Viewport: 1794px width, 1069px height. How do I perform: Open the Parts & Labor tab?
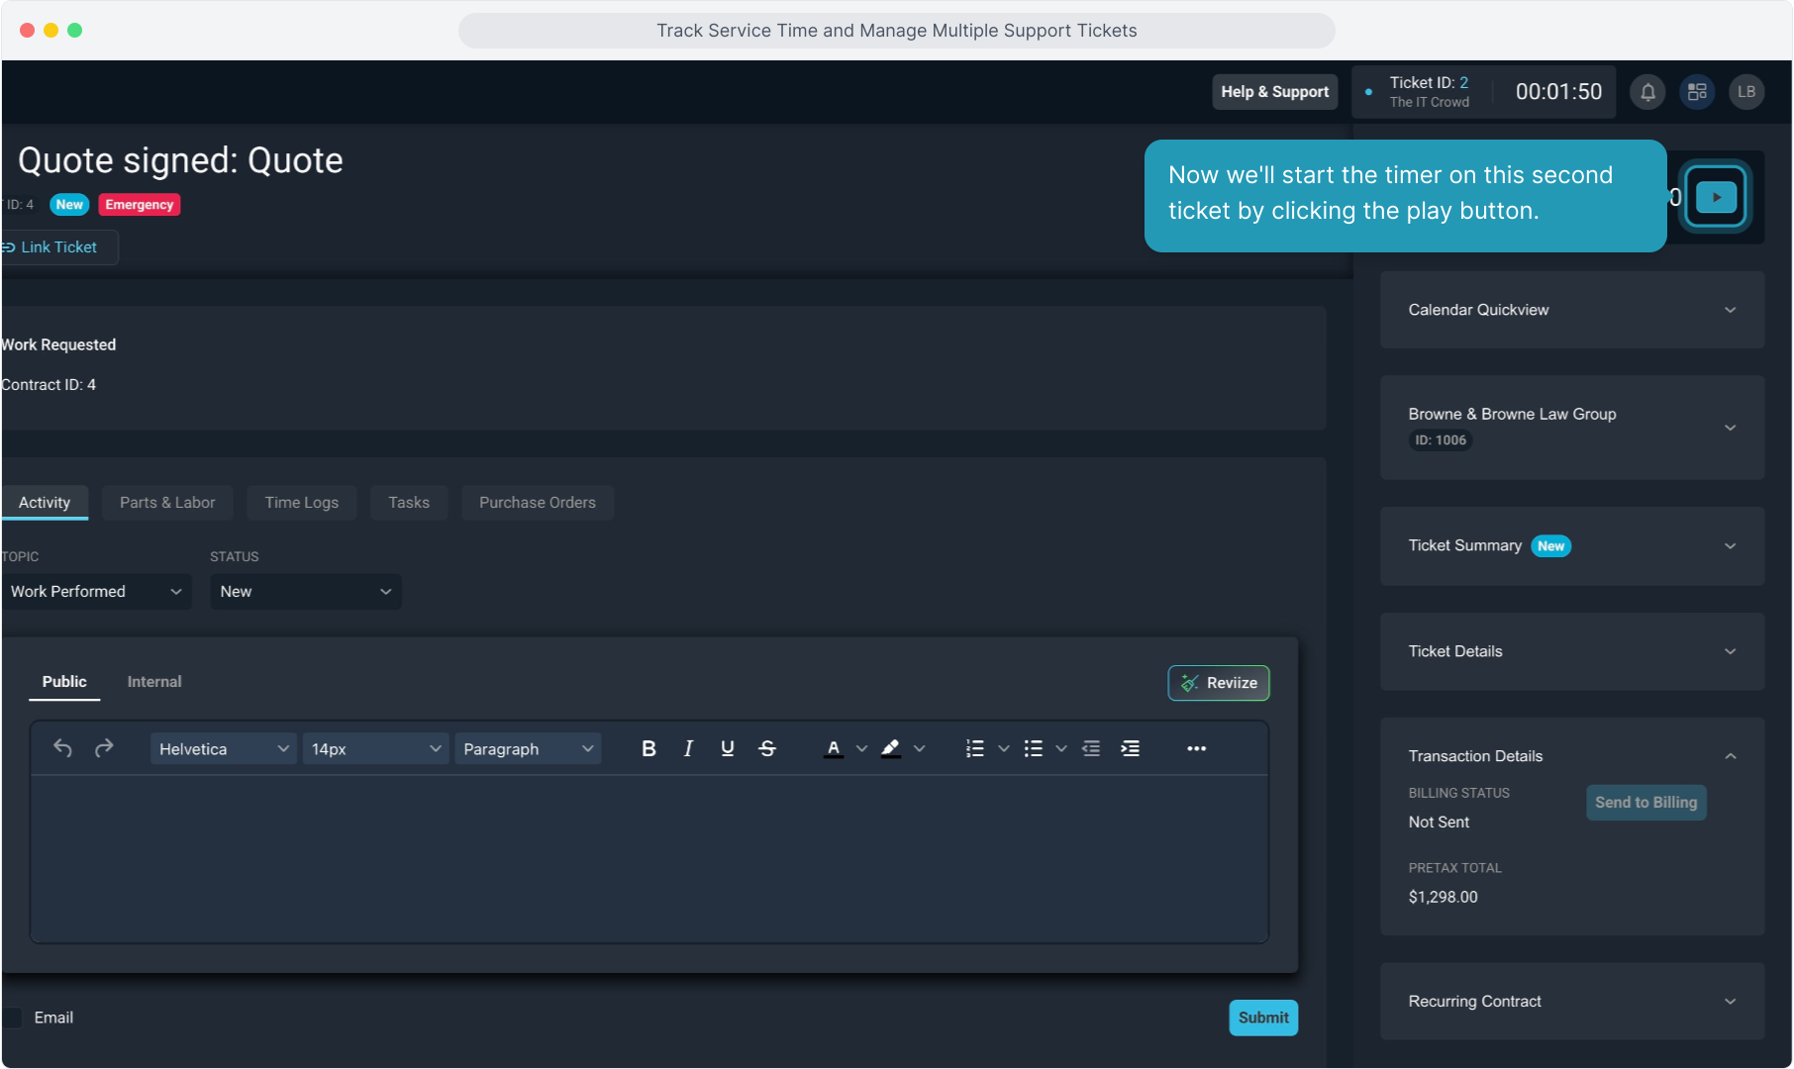[167, 503]
